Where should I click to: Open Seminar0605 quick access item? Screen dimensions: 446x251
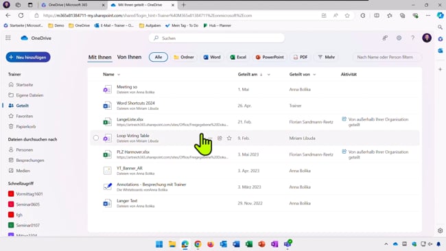pos(27,204)
